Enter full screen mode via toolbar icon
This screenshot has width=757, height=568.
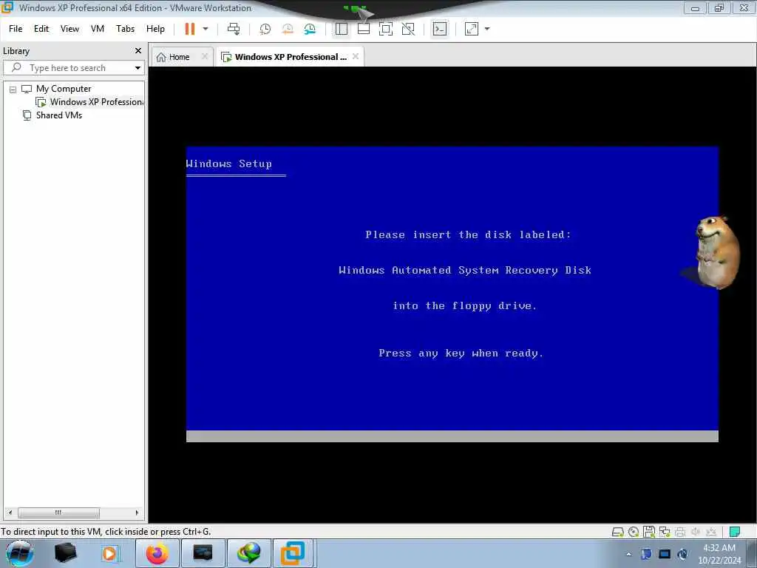point(386,29)
